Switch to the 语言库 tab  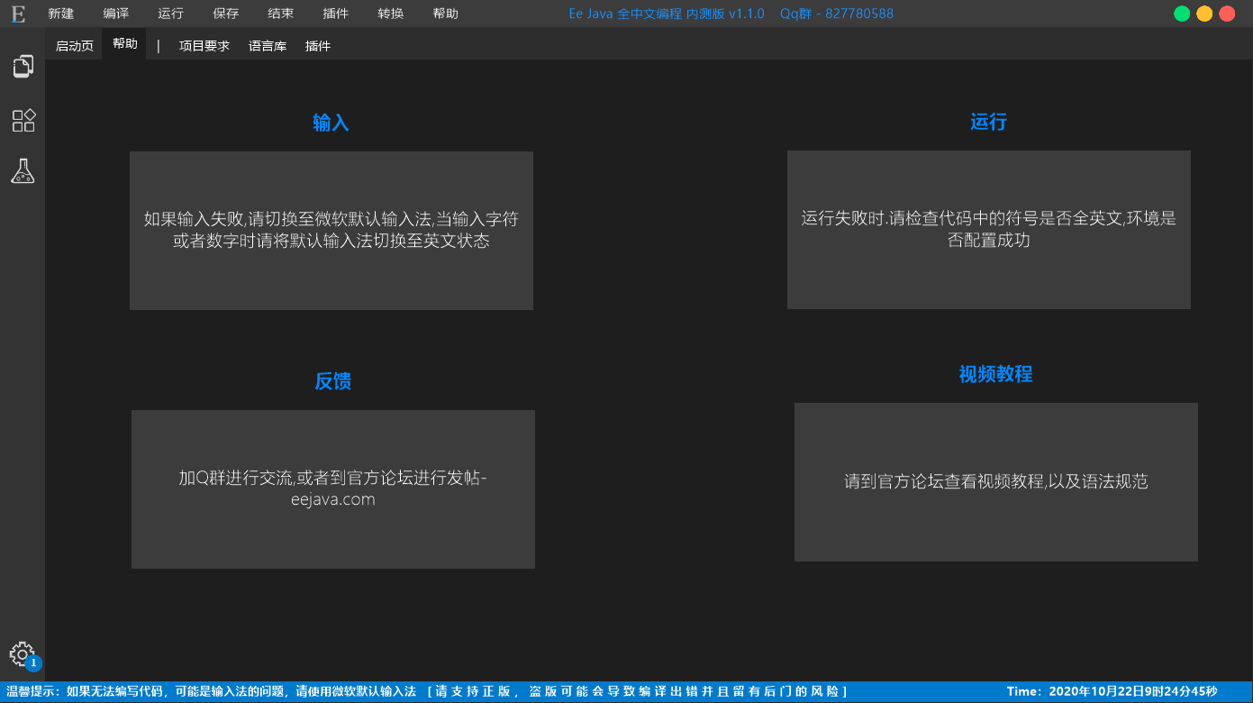coord(268,45)
